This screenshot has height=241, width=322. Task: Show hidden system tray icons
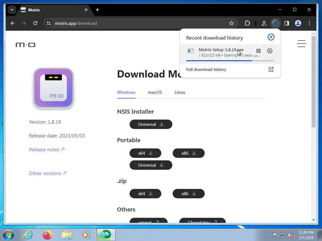tap(267, 235)
